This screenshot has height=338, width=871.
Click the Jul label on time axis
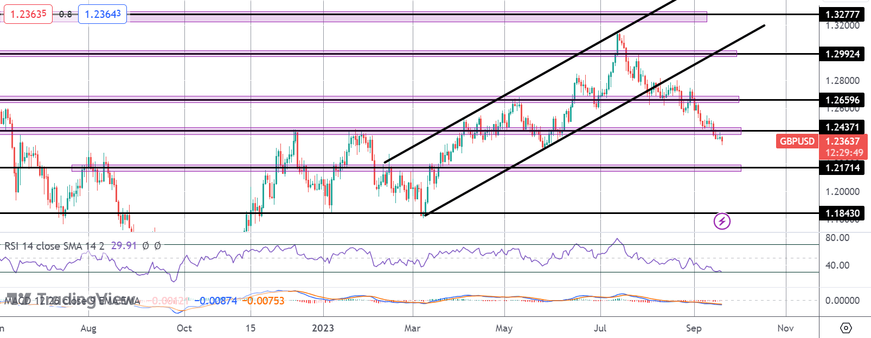[600, 328]
